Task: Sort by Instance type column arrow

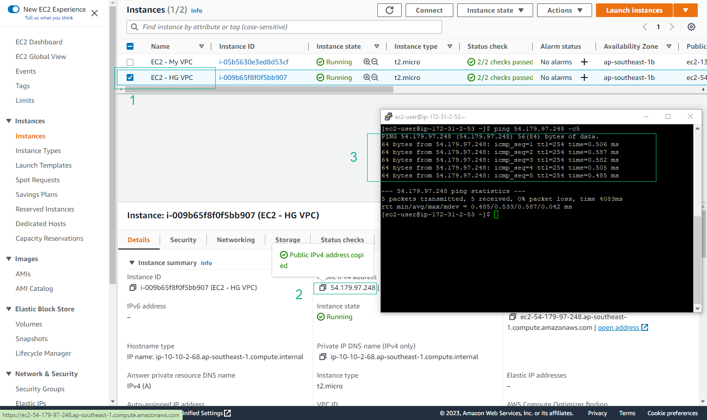Action: [450, 46]
